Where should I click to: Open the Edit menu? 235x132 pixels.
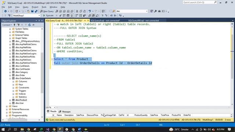(x=10, y=7)
